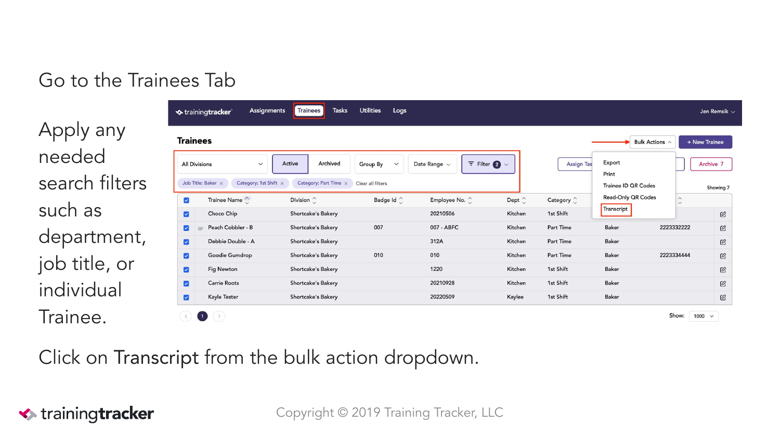Open the Utilities tab
780x438 pixels.
[370, 111]
